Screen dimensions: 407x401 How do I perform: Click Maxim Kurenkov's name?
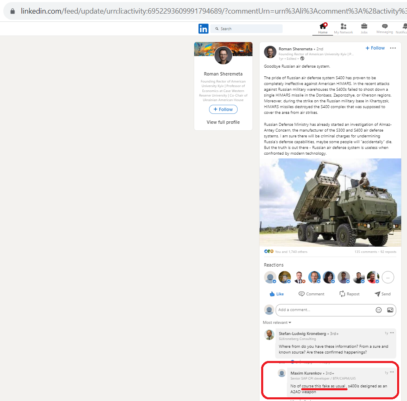point(306,373)
